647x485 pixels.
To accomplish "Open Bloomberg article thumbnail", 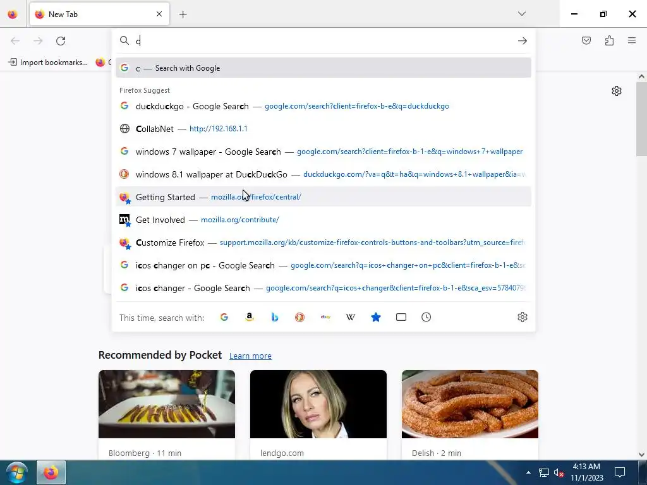I will 167,404.
